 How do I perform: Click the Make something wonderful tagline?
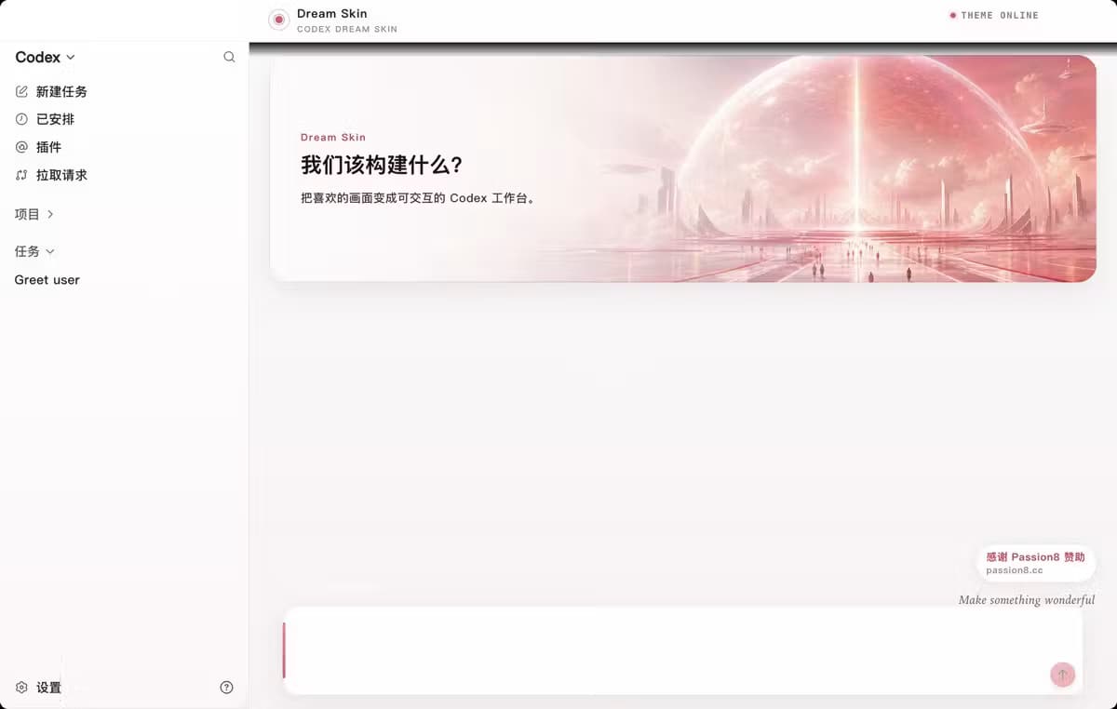click(1027, 600)
